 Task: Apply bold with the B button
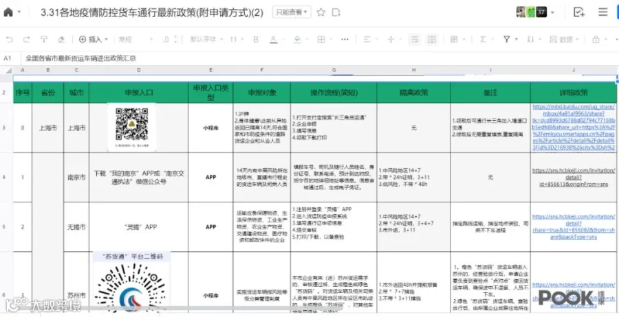click(256, 39)
